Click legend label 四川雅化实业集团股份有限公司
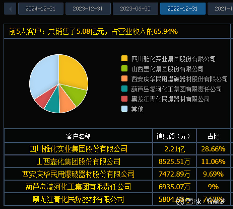The image size is (233, 209). (173, 59)
